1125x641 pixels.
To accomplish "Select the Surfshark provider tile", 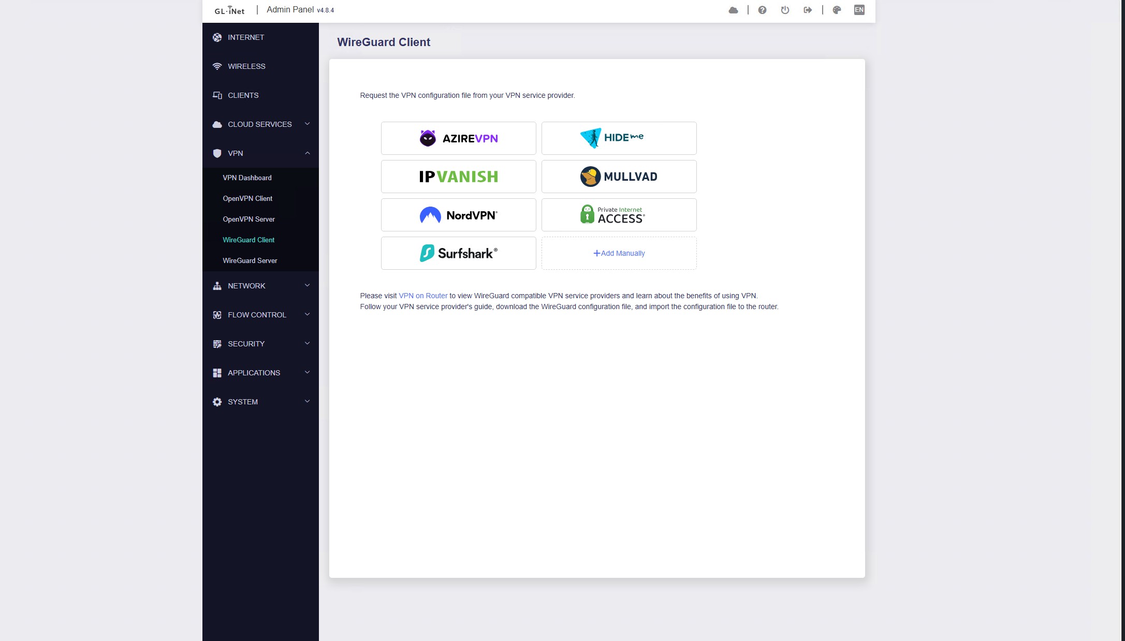I will 458,253.
